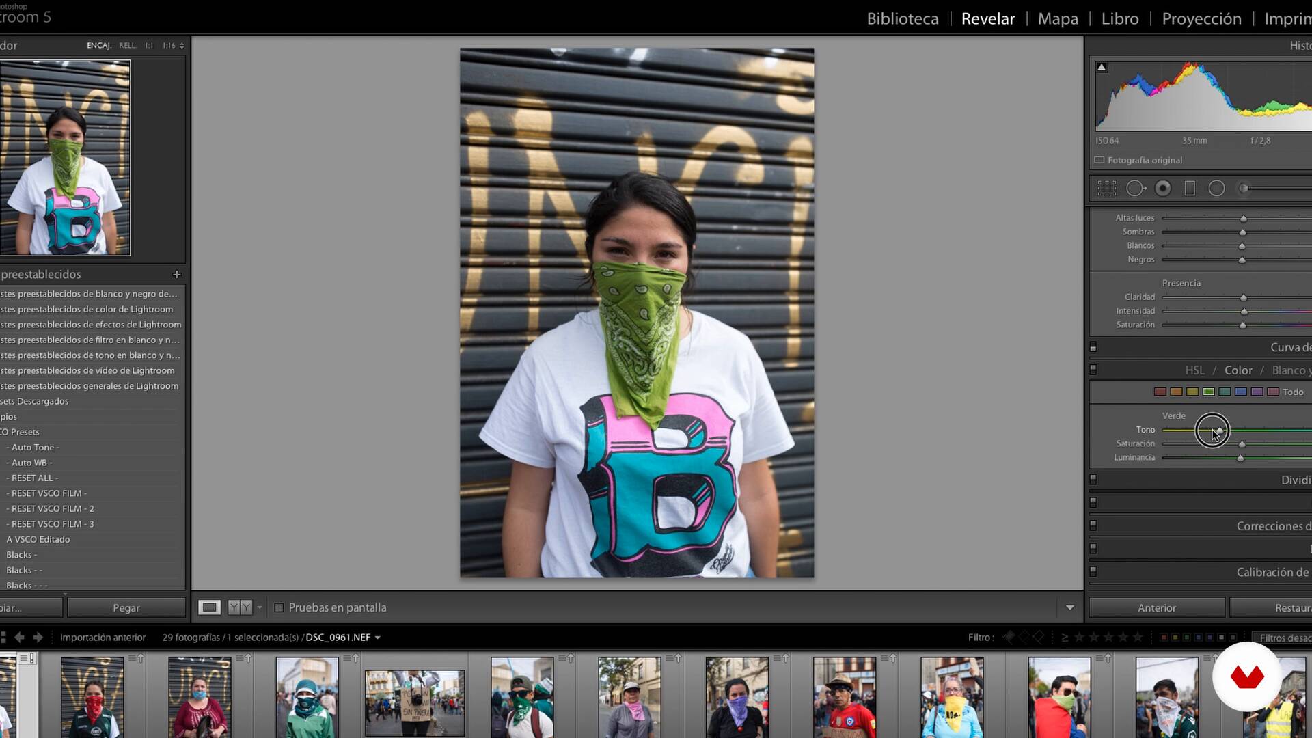Image resolution: width=1312 pixels, height=738 pixels.
Task: Open the DSC_0961.NEF filename dropdown
Action: 377,638
